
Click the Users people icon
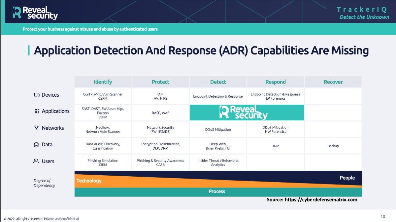36,161
